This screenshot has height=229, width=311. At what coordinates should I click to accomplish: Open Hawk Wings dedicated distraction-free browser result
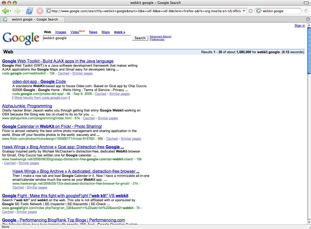(76, 171)
